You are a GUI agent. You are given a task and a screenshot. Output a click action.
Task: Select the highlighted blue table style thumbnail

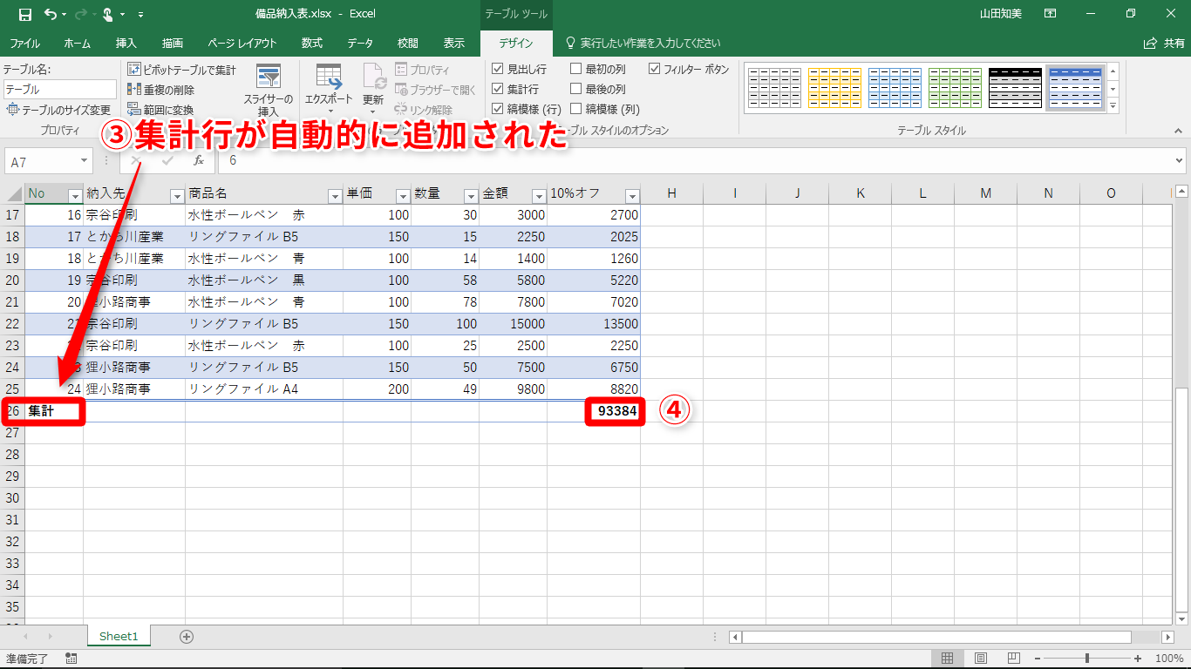pos(1075,88)
